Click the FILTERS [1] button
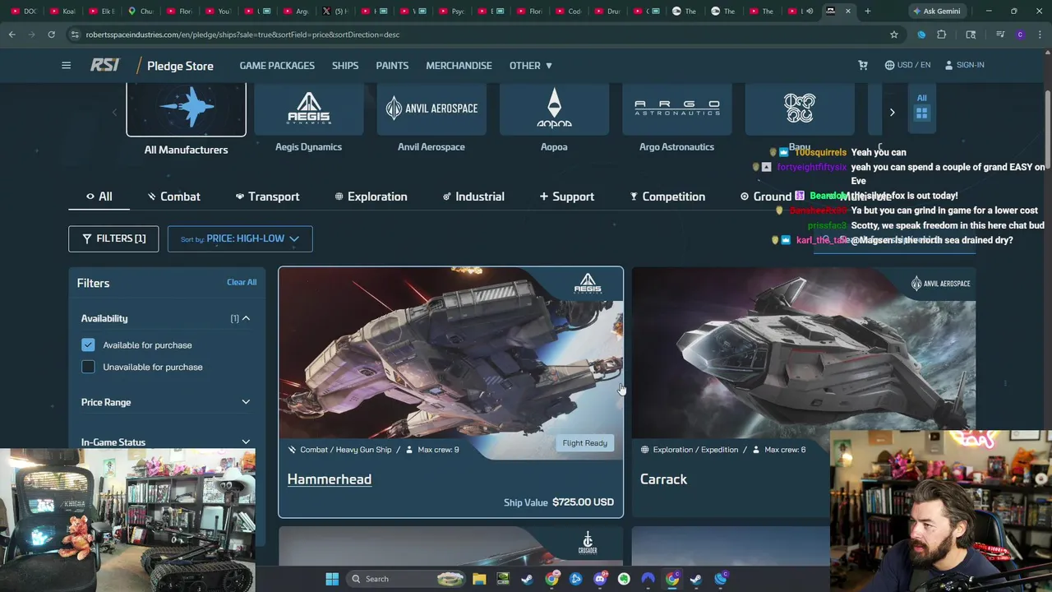This screenshot has width=1052, height=592. (x=113, y=238)
